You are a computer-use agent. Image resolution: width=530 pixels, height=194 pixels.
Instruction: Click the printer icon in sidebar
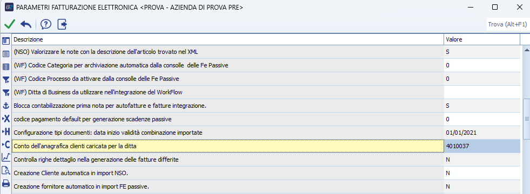[x=6, y=183]
